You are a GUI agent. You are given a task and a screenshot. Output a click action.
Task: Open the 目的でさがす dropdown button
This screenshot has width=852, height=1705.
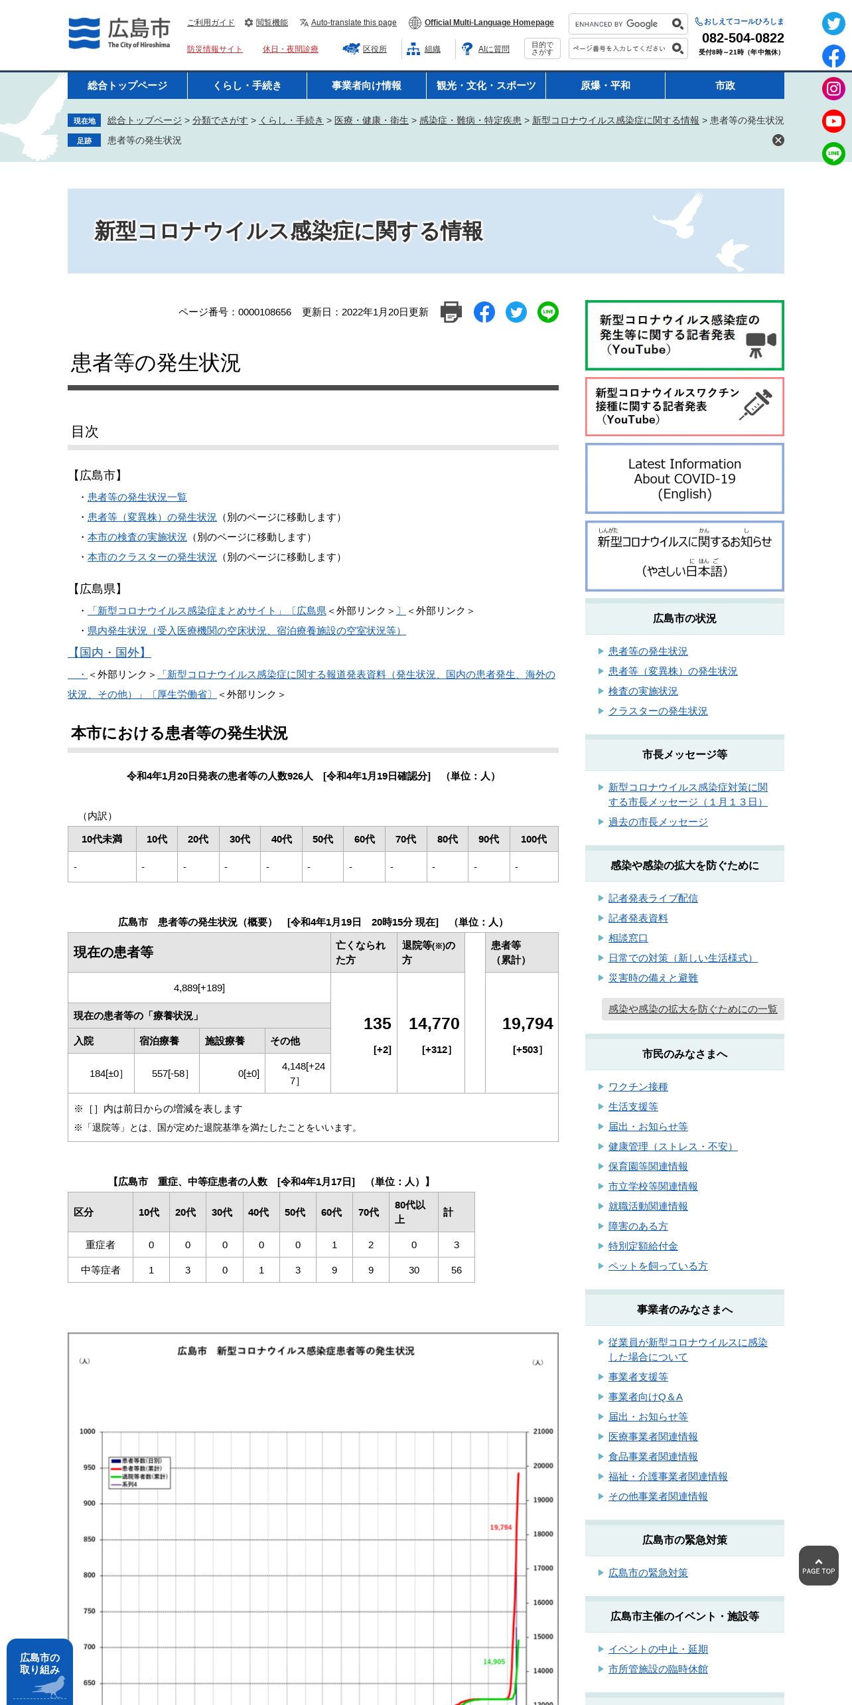pos(542,48)
